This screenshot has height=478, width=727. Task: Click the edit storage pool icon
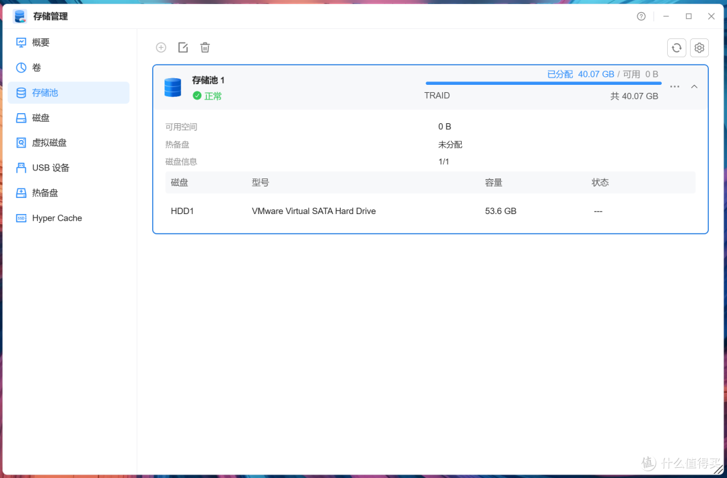[183, 47]
